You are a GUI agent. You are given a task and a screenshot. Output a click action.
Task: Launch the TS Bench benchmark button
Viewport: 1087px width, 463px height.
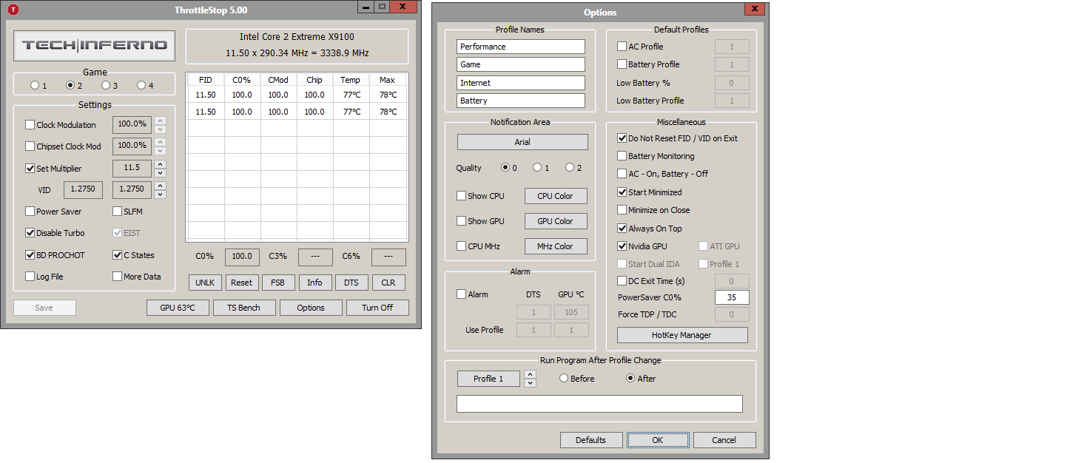pyautogui.click(x=244, y=308)
